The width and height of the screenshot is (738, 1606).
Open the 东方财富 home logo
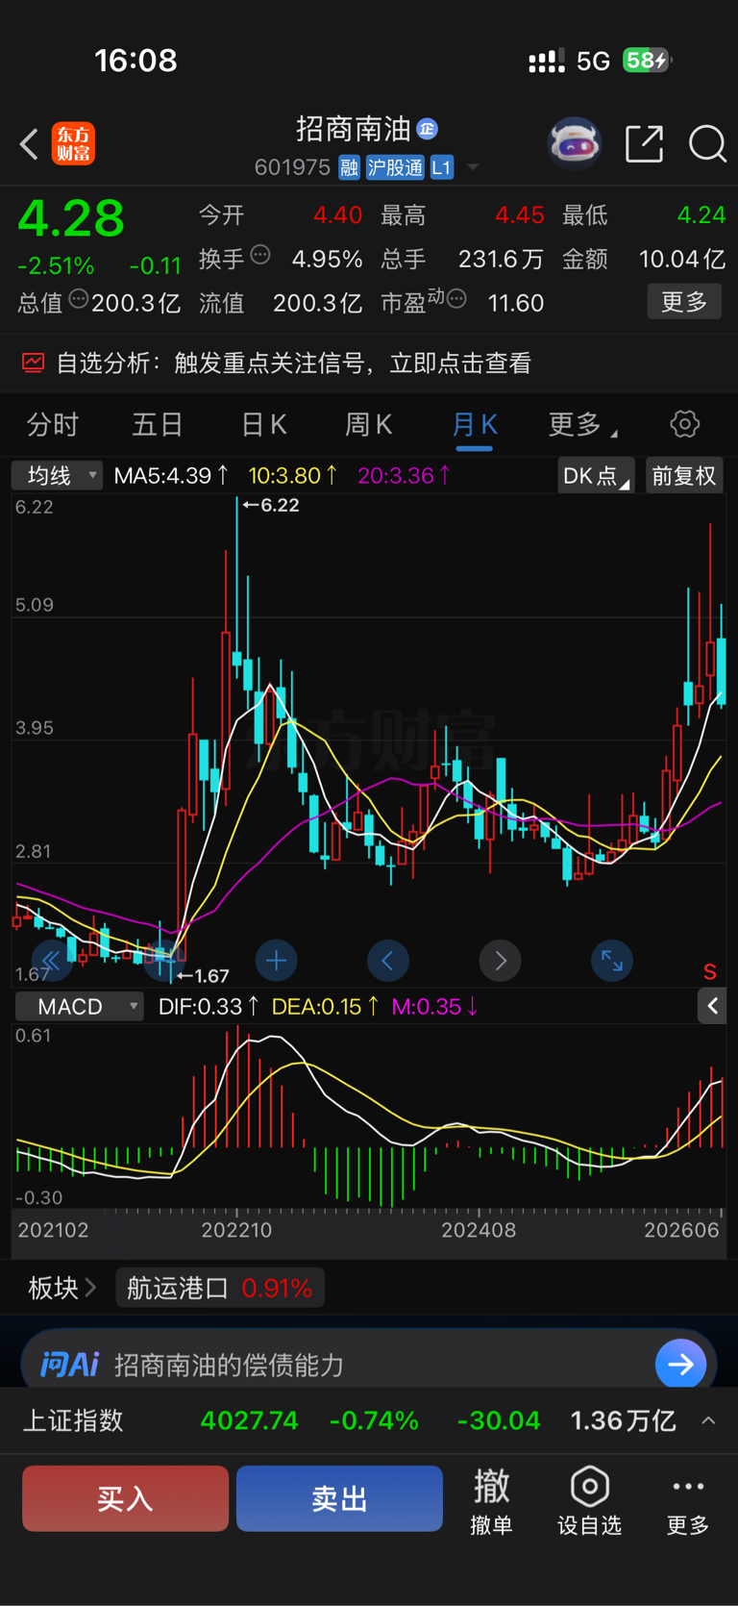pyautogui.click(x=73, y=144)
